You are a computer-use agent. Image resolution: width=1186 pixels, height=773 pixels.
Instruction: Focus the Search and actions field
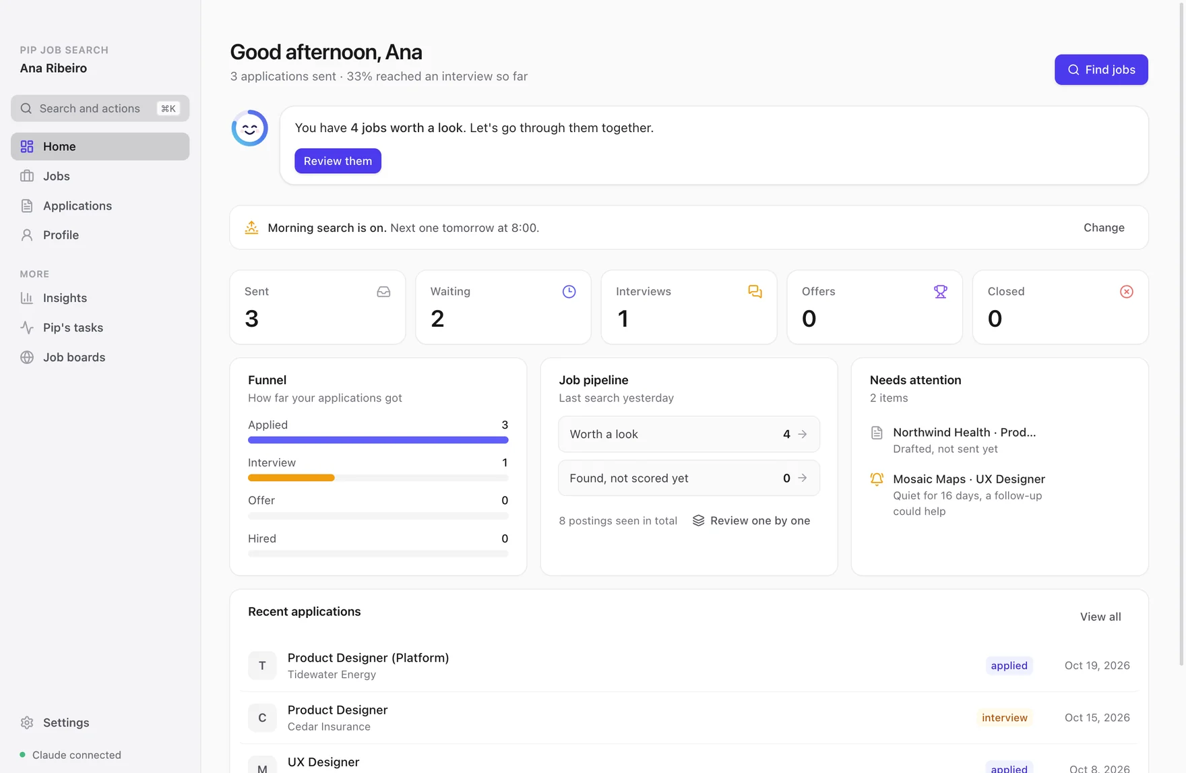tap(100, 109)
